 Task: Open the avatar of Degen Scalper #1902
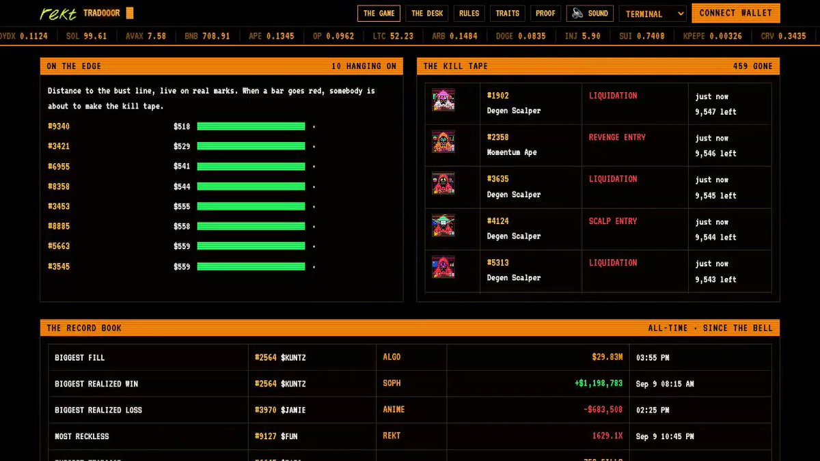[443, 100]
